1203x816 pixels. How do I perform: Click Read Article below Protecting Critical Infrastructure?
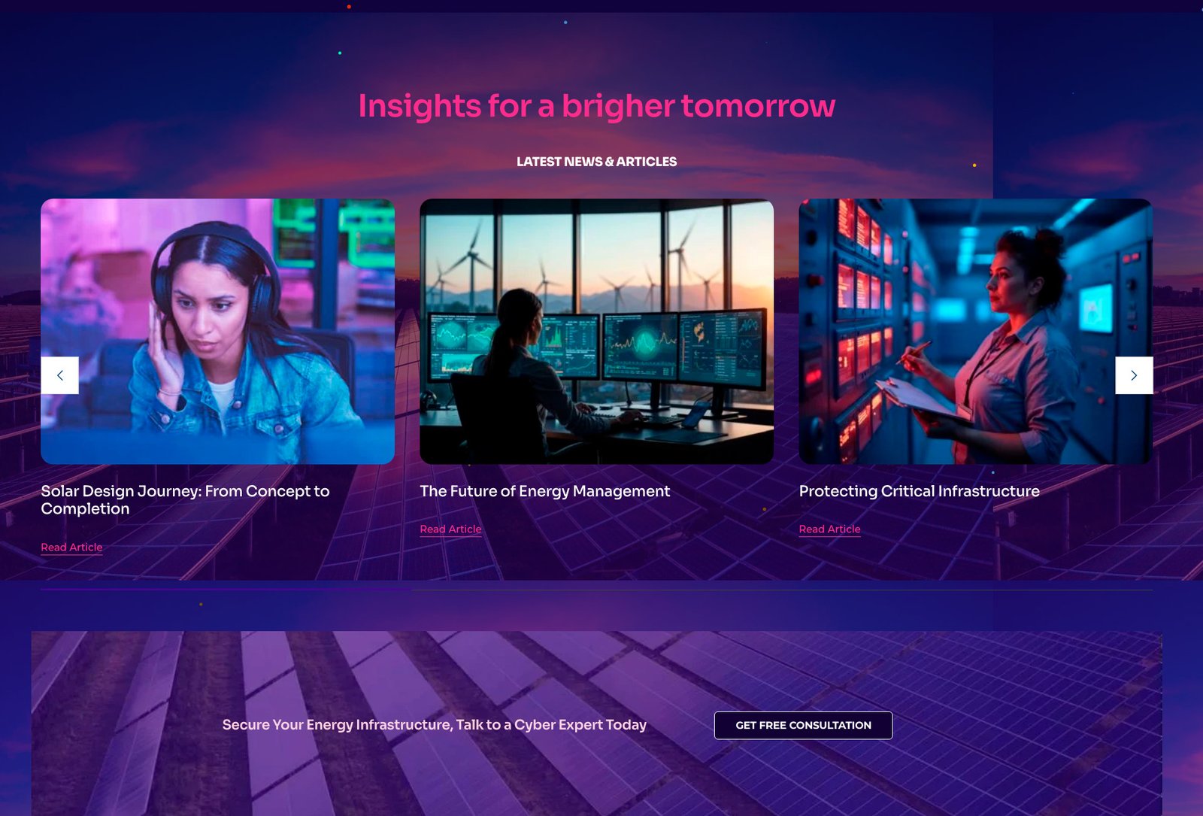tap(829, 529)
